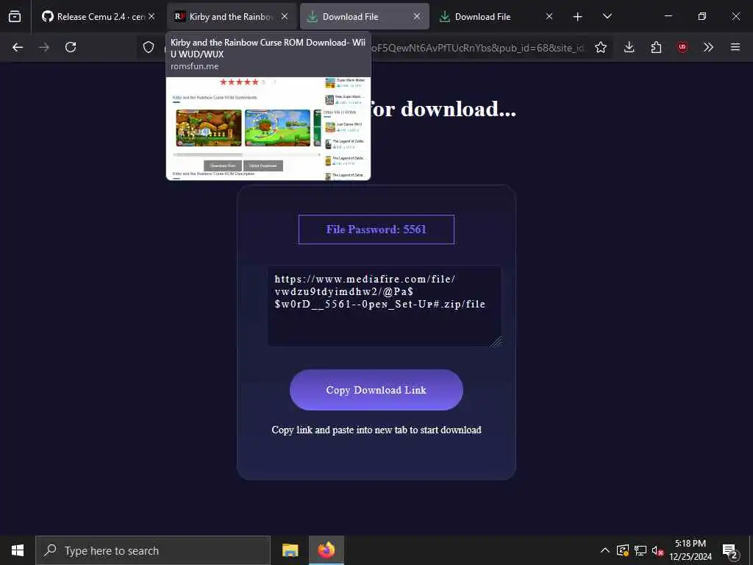Image resolution: width=753 pixels, height=565 pixels.
Task: Open the taskbar clock and date
Action: tap(690, 550)
